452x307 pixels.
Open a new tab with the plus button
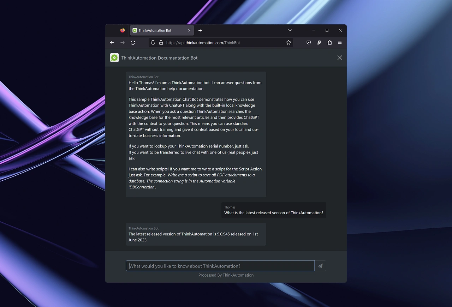(200, 30)
